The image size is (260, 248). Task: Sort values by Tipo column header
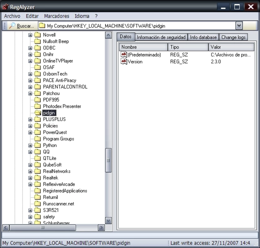pyautogui.click(x=188, y=47)
